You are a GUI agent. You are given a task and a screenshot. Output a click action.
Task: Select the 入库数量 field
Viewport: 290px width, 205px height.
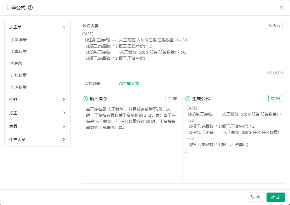(19, 87)
